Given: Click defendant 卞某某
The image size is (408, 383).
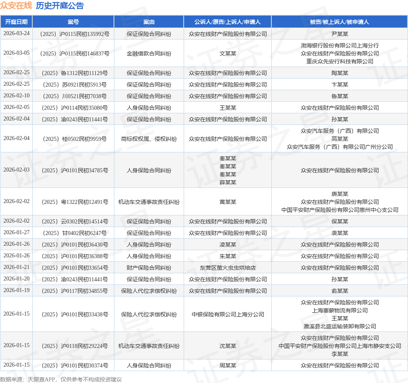Looking at the screenshot, I should [x=339, y=85].
